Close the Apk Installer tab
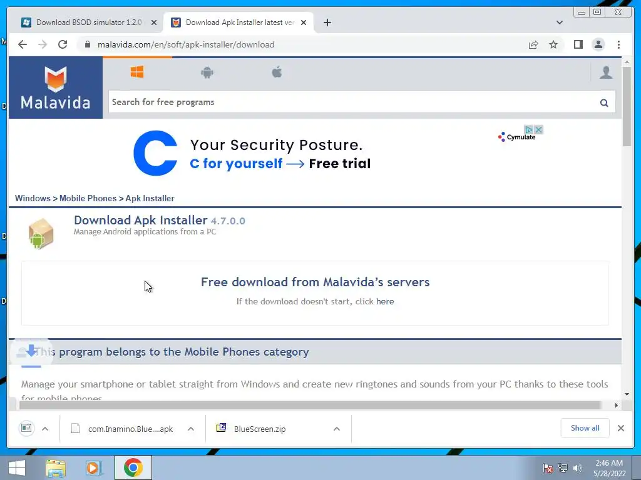 tap(304, 22)
